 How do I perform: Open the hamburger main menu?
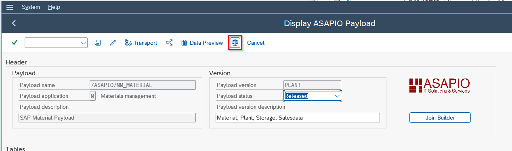click(10, 7)
